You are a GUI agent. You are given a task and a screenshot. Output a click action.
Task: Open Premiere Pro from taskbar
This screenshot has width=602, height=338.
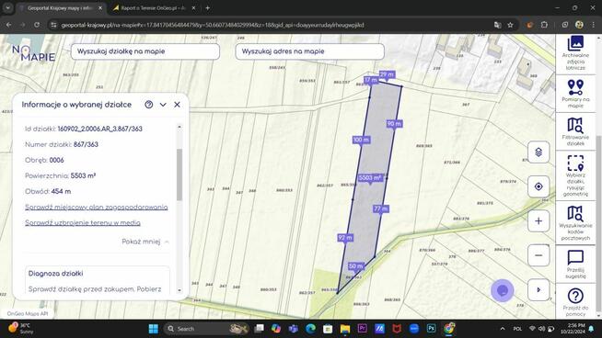[x=362, y=329]
